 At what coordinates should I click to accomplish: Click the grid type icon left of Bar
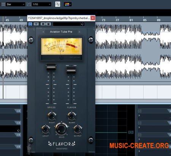3,5
